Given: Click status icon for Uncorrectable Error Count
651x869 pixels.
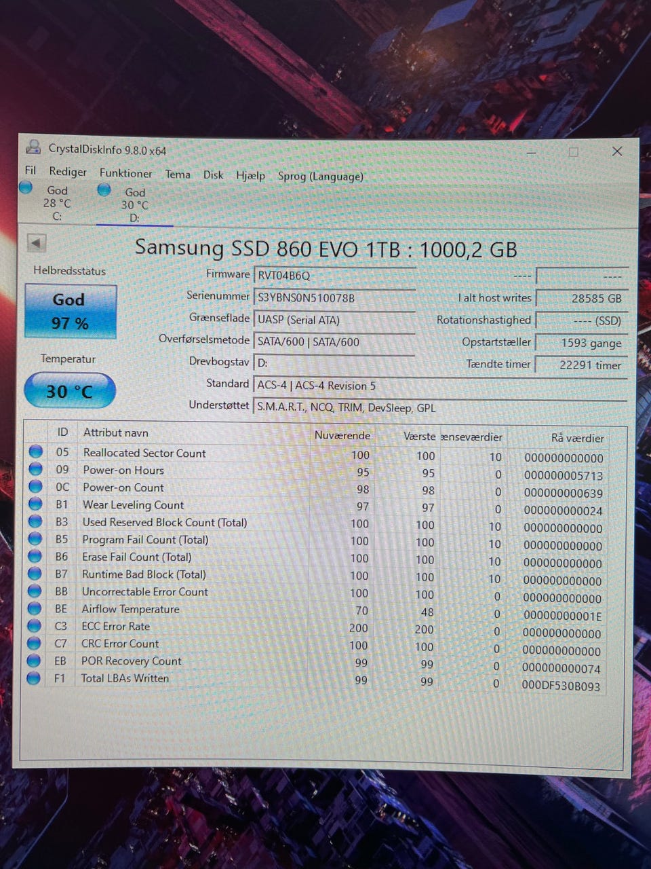Looking at the screenshot, I should 35,591.
